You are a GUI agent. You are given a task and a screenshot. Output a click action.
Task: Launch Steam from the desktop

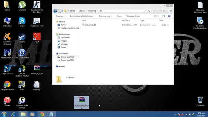(x=22, y=38)
